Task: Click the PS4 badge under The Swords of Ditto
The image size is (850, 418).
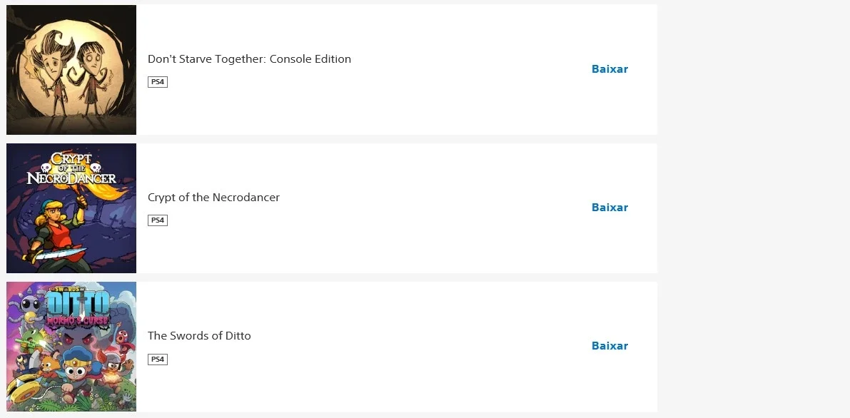Action: pos(157,359)
